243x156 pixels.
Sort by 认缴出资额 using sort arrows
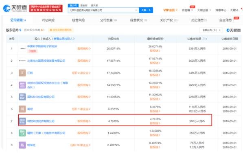tap(206, 39)
